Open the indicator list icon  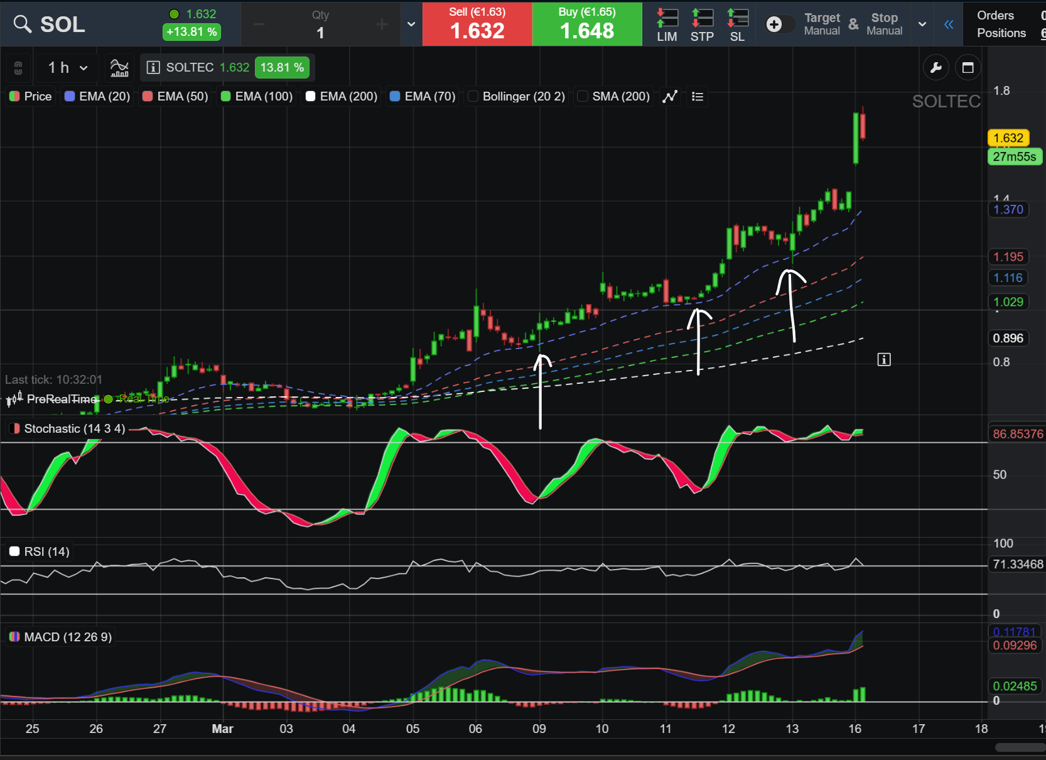tap(697, 97)
